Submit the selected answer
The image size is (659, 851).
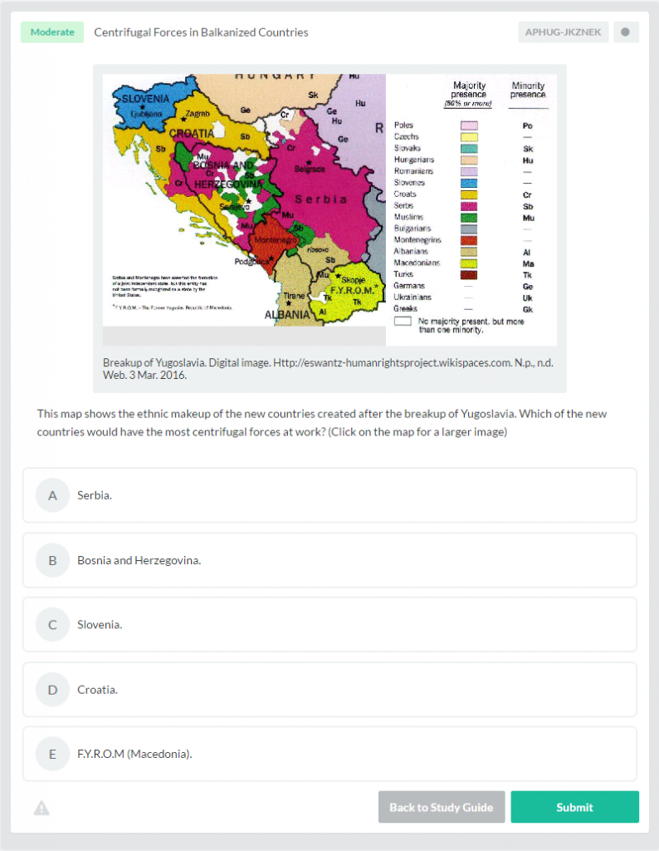[x=574, y=807]
